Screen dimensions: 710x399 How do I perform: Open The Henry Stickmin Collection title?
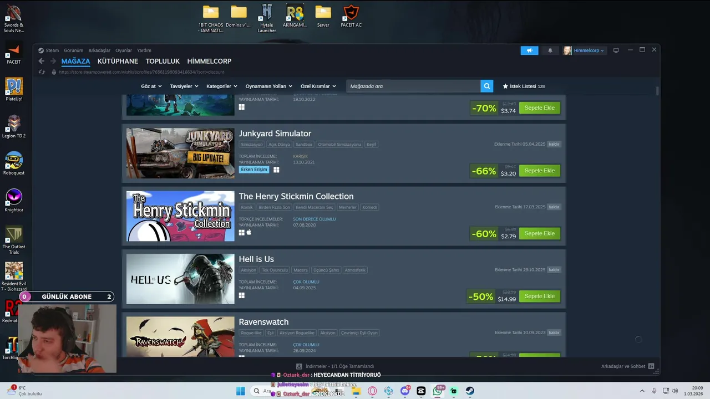pyautogui.click(x=296, y=196)
